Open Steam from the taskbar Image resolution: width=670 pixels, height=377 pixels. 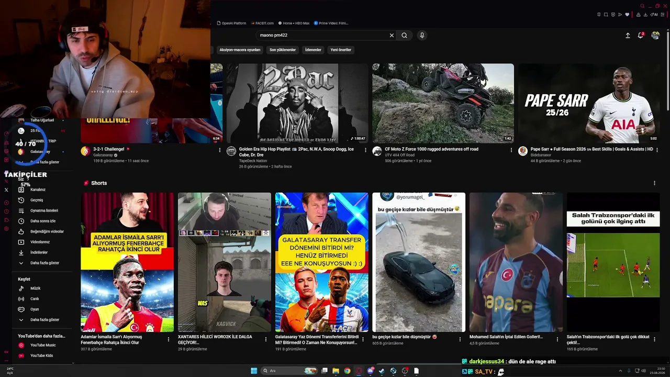click(x=382, y=371)
